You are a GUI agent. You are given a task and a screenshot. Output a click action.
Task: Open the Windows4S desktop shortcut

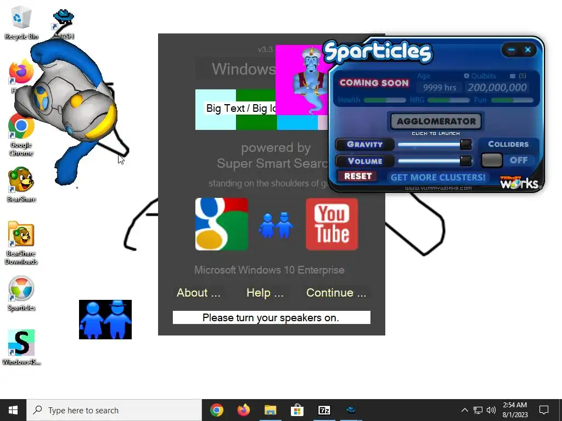[21, 347]
